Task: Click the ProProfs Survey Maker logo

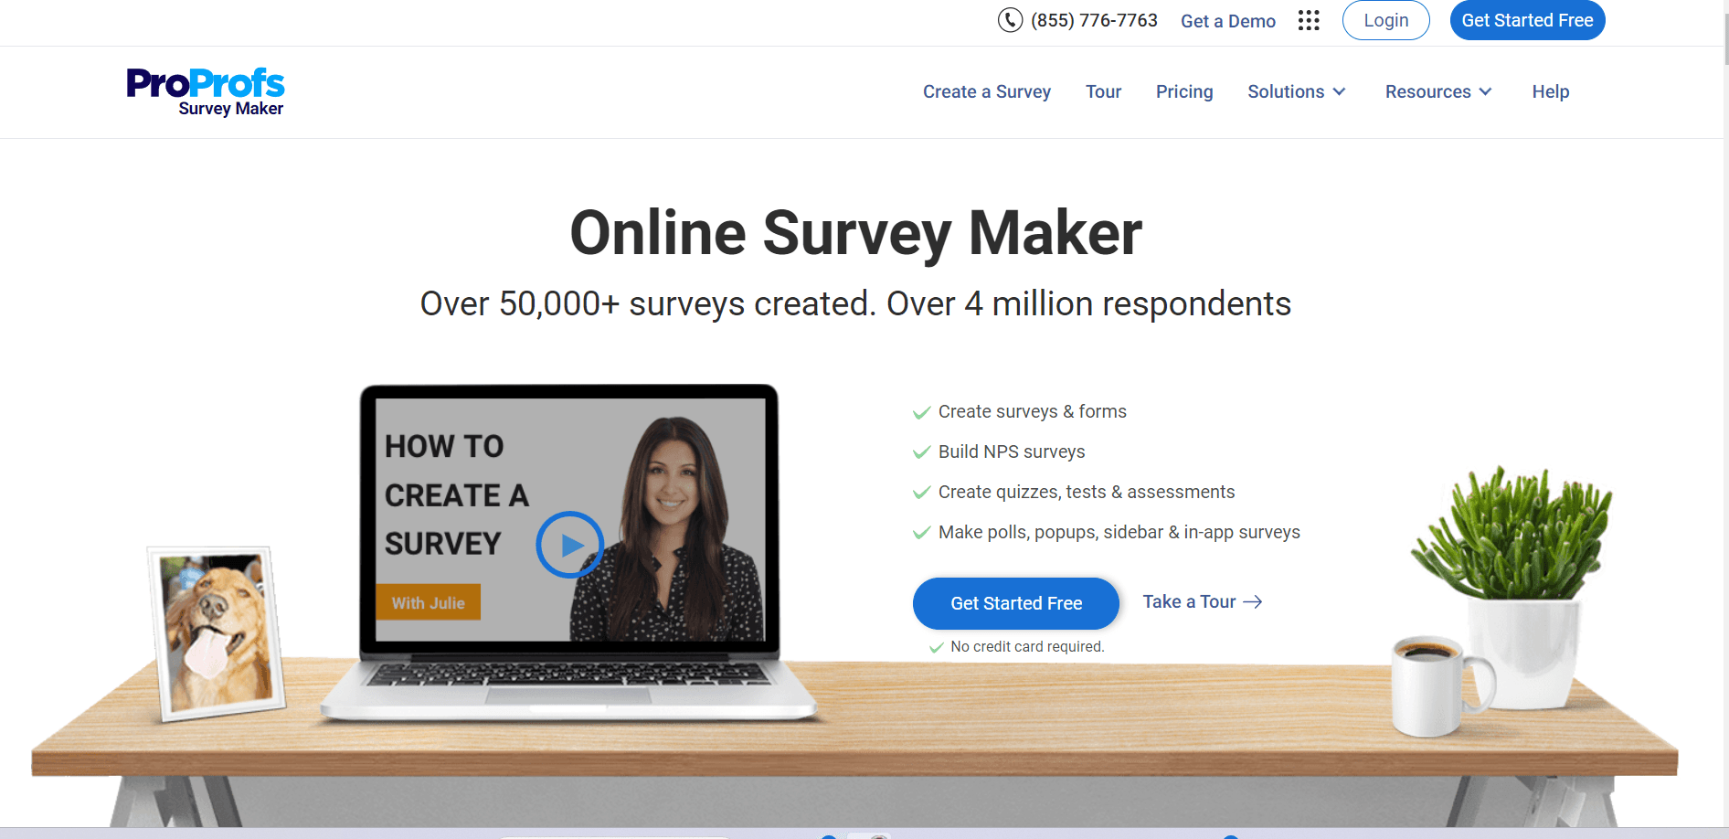Action: point(206,92)
